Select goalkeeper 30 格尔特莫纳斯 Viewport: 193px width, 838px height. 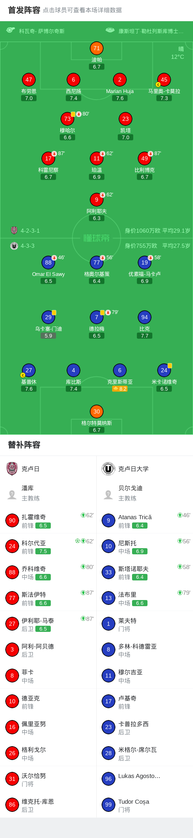[x=97, y=411]
